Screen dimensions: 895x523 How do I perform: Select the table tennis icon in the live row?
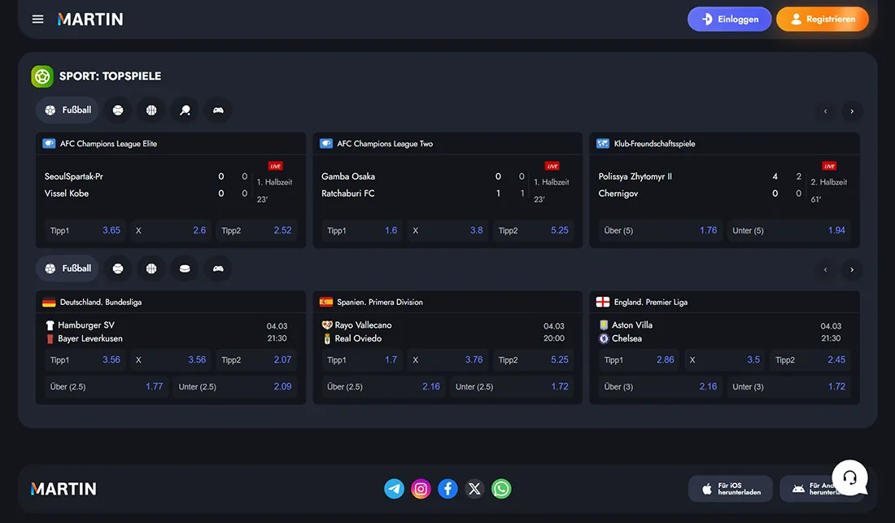point(185,110)
